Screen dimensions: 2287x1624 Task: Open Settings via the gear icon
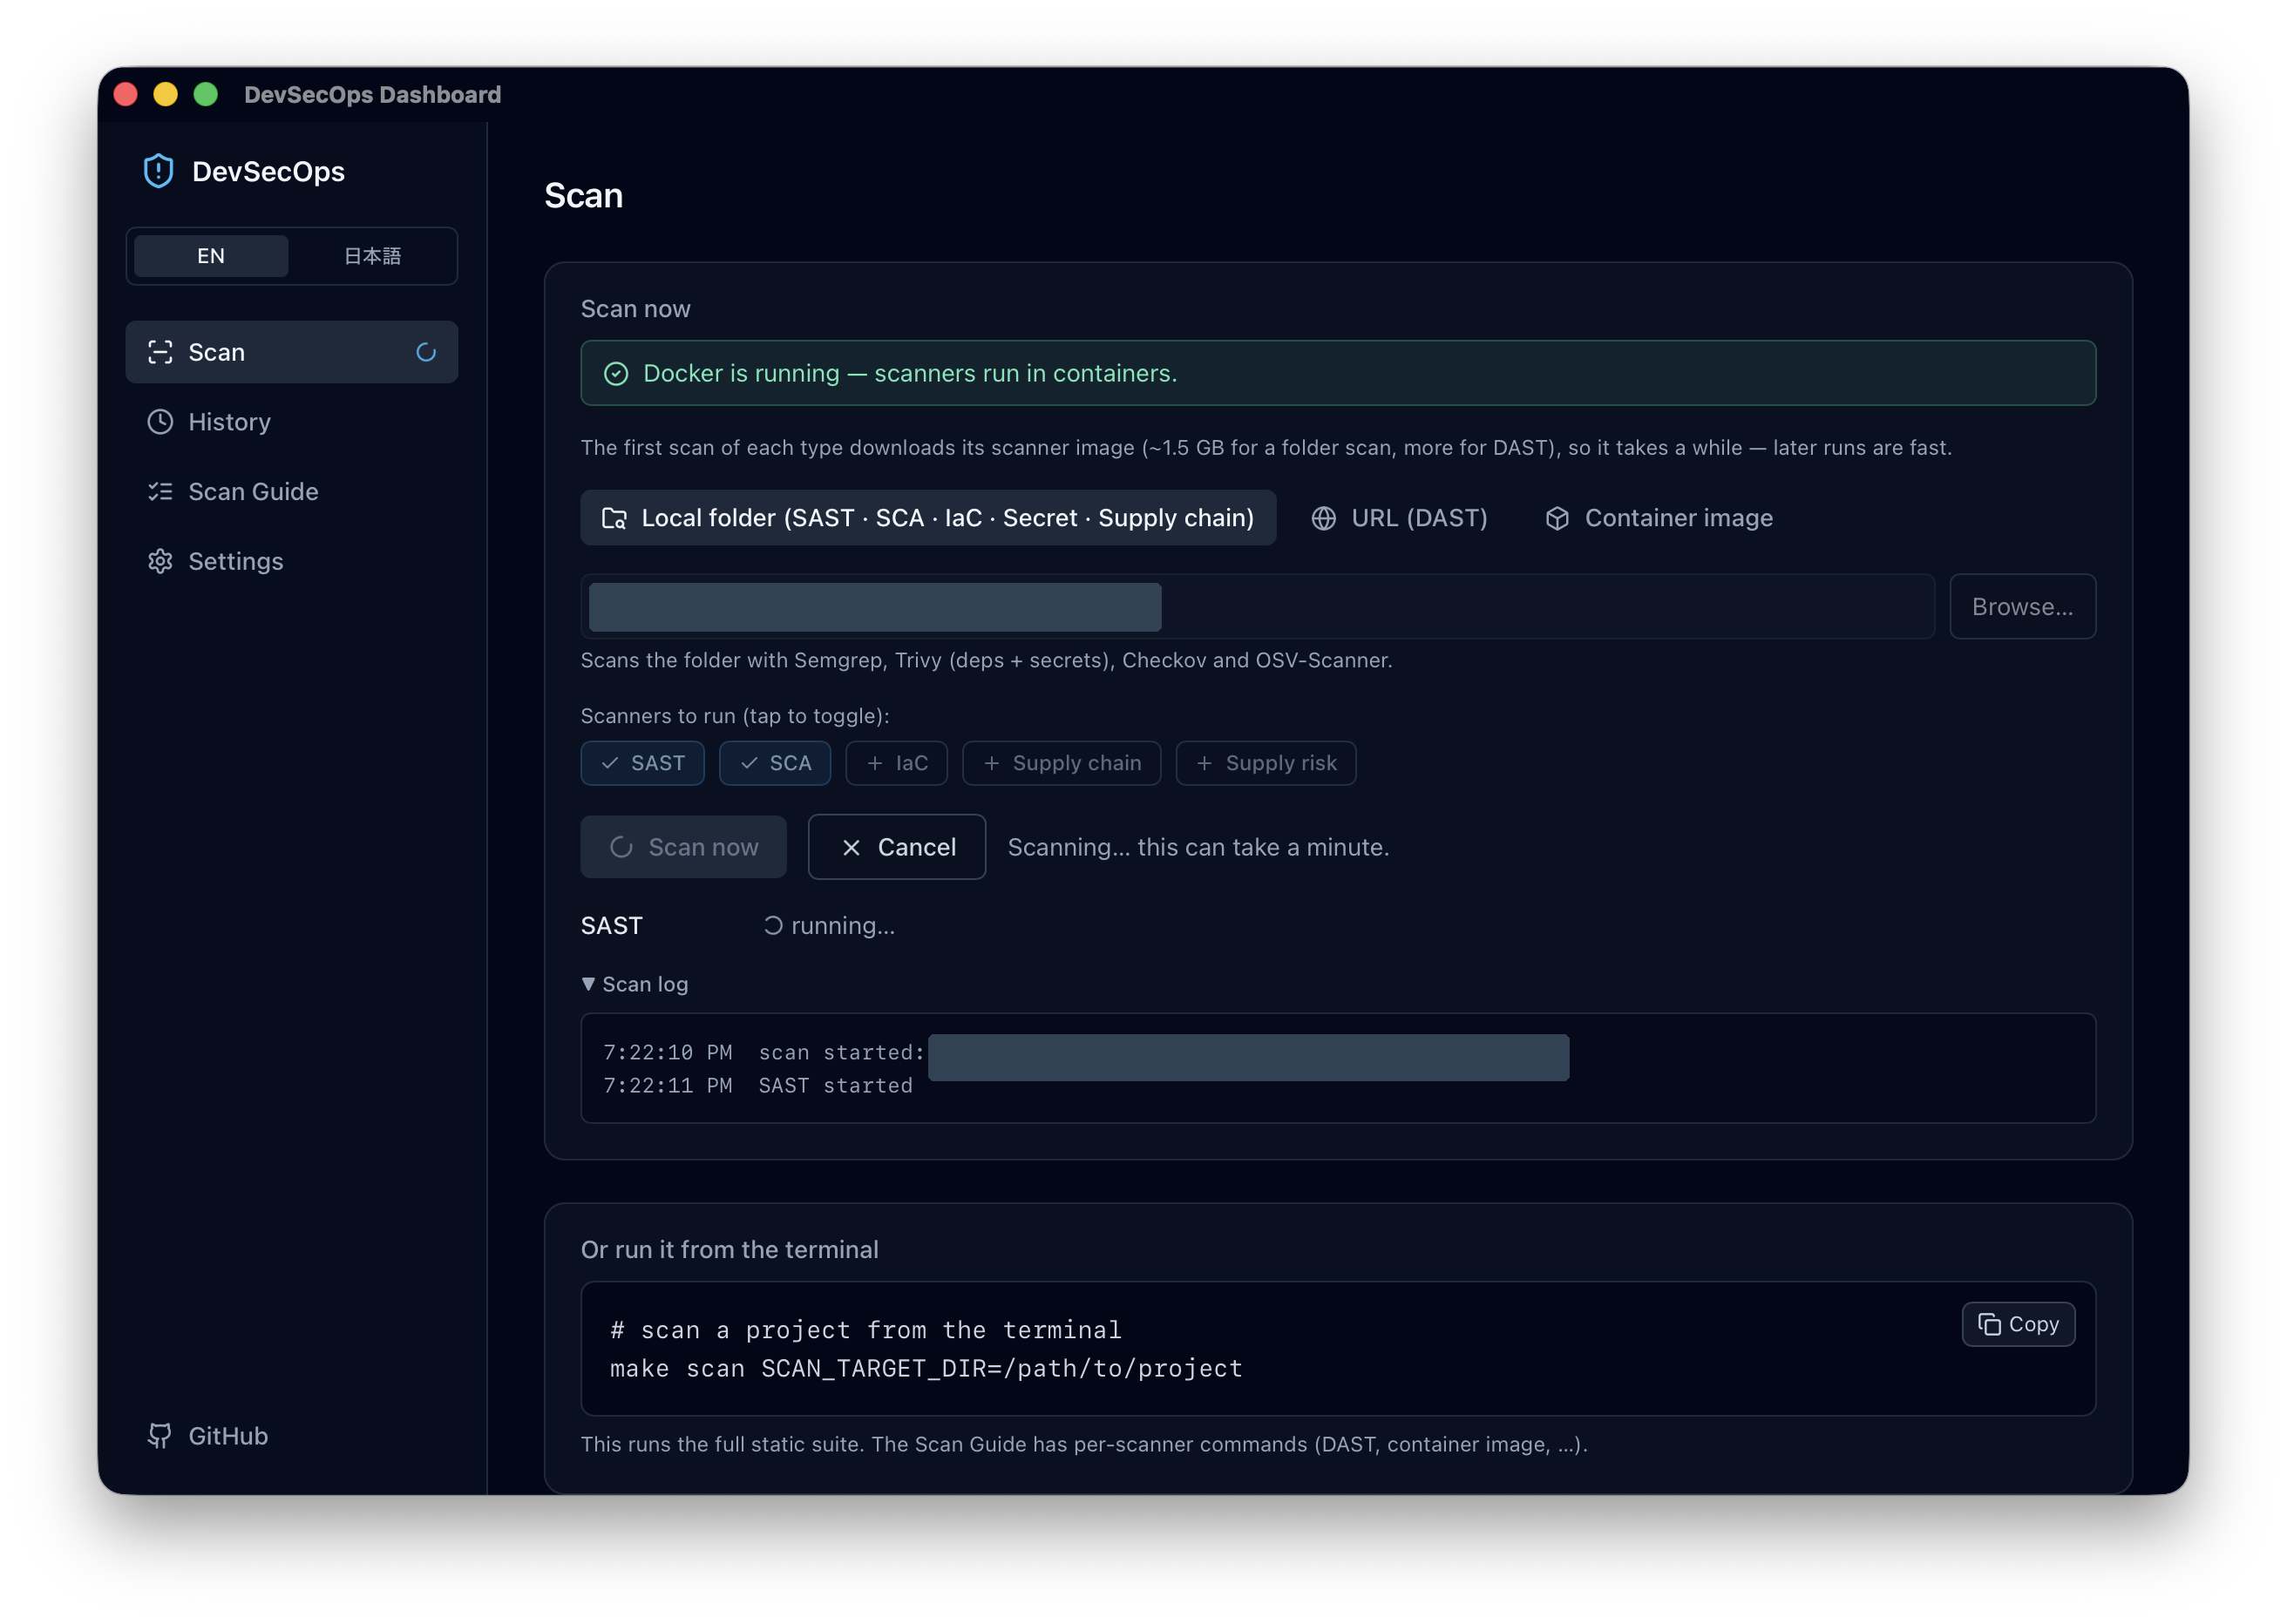coord(160,561)
